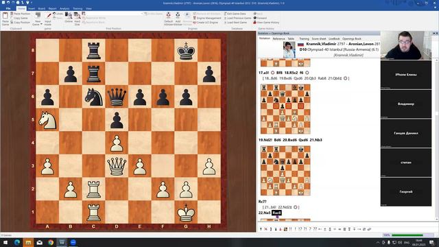439x247 pixels.
Task: Open the File menu
Action: [x=8, y=9]
